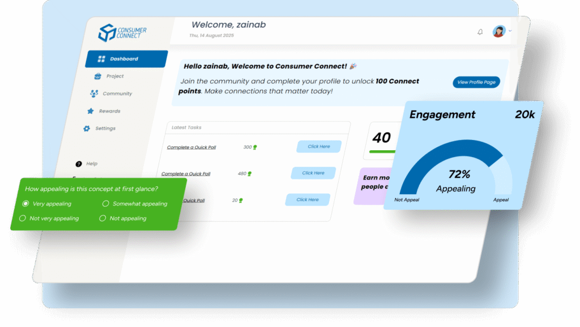Select the "Very appealing" radio option
580x327 pixels.
click(x=25, y=203)
